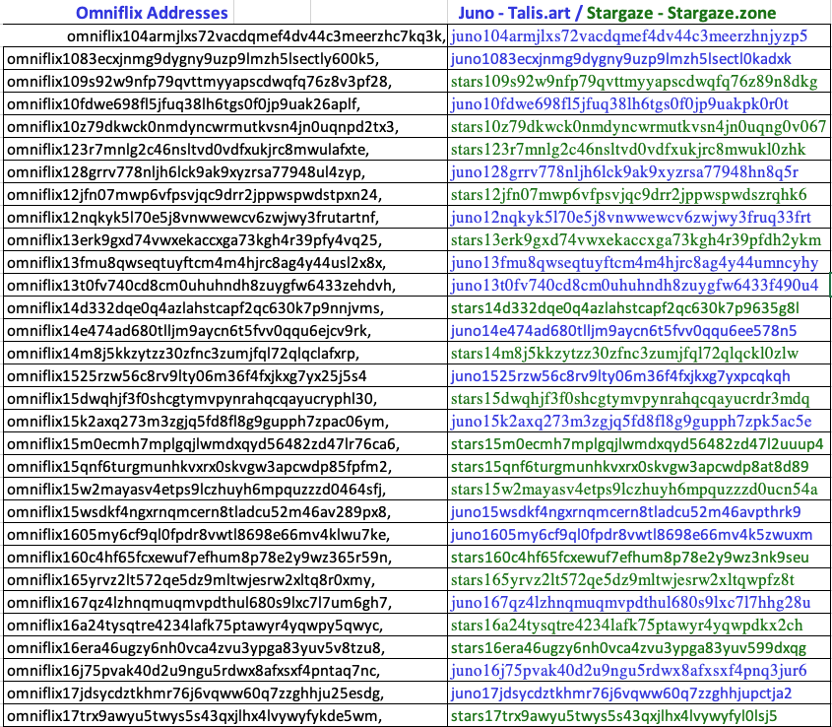This screenshot has height=727, width=832.
Task: Click cell omniflix14m8j5kkzytzz30zfnc3zumjfql72qlqclafxrp
Action: 225,354
